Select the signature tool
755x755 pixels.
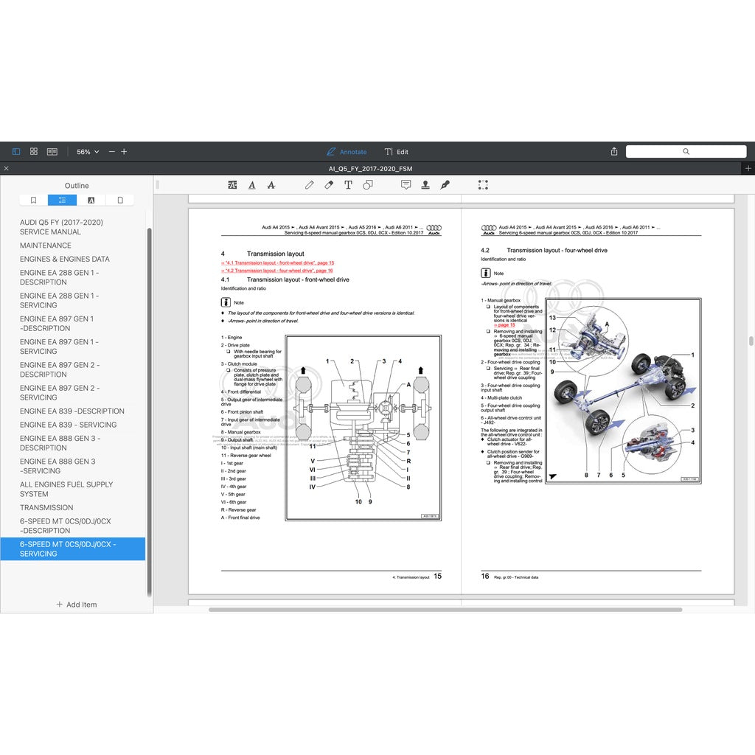445,185
